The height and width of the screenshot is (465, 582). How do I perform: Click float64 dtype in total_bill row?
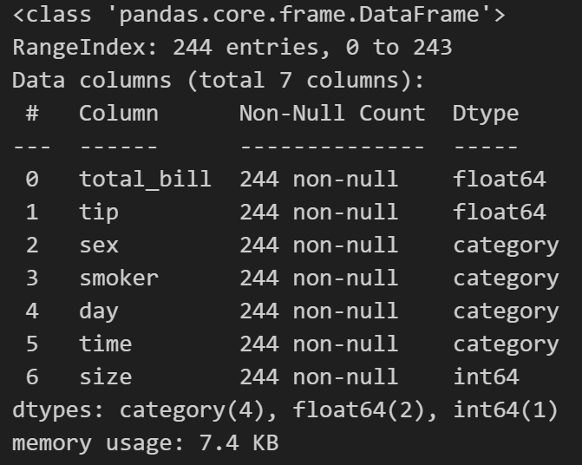(x=500, y=179)
